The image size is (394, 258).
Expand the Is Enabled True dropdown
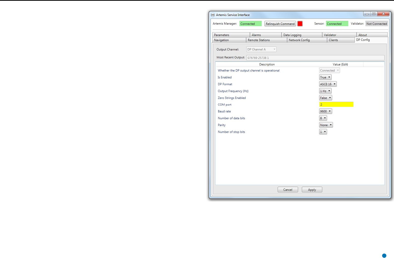click(325, 77)
